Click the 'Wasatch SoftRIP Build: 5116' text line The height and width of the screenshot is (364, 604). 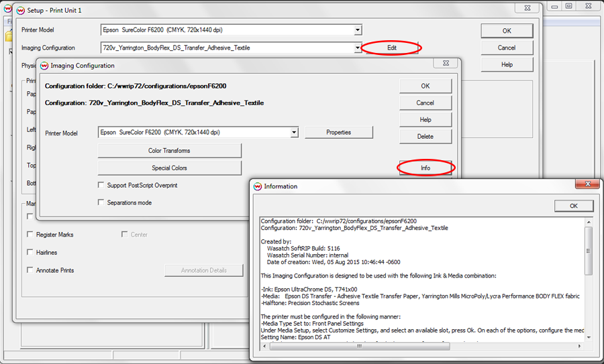303,249
